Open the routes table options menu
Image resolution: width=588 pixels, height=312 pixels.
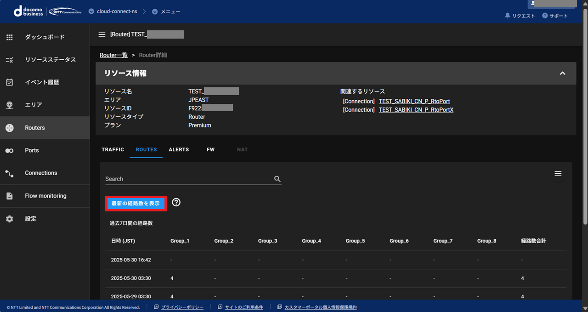[558, 173]
